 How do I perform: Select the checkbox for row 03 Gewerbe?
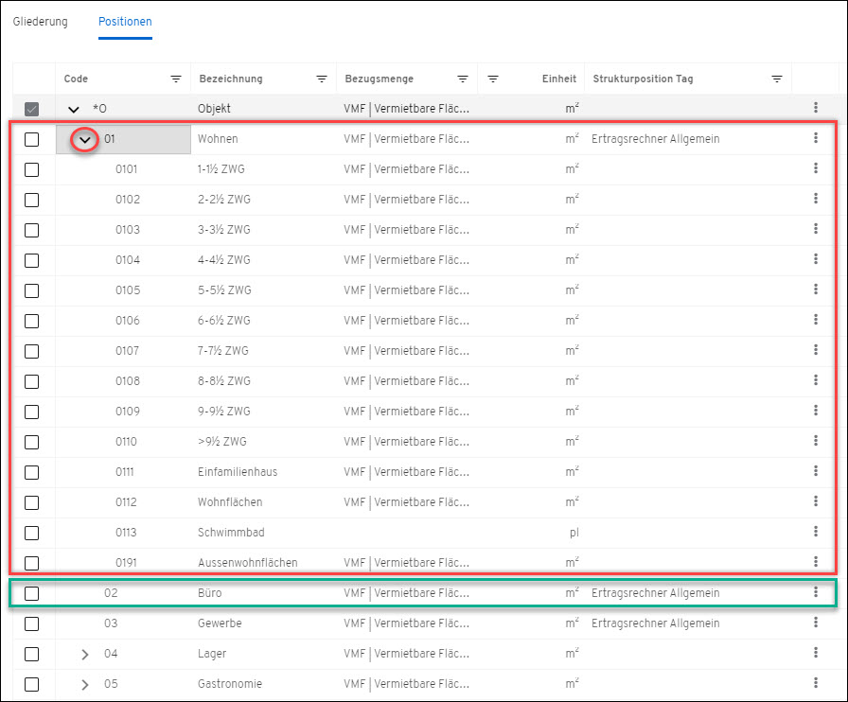[x=32, y=623]
